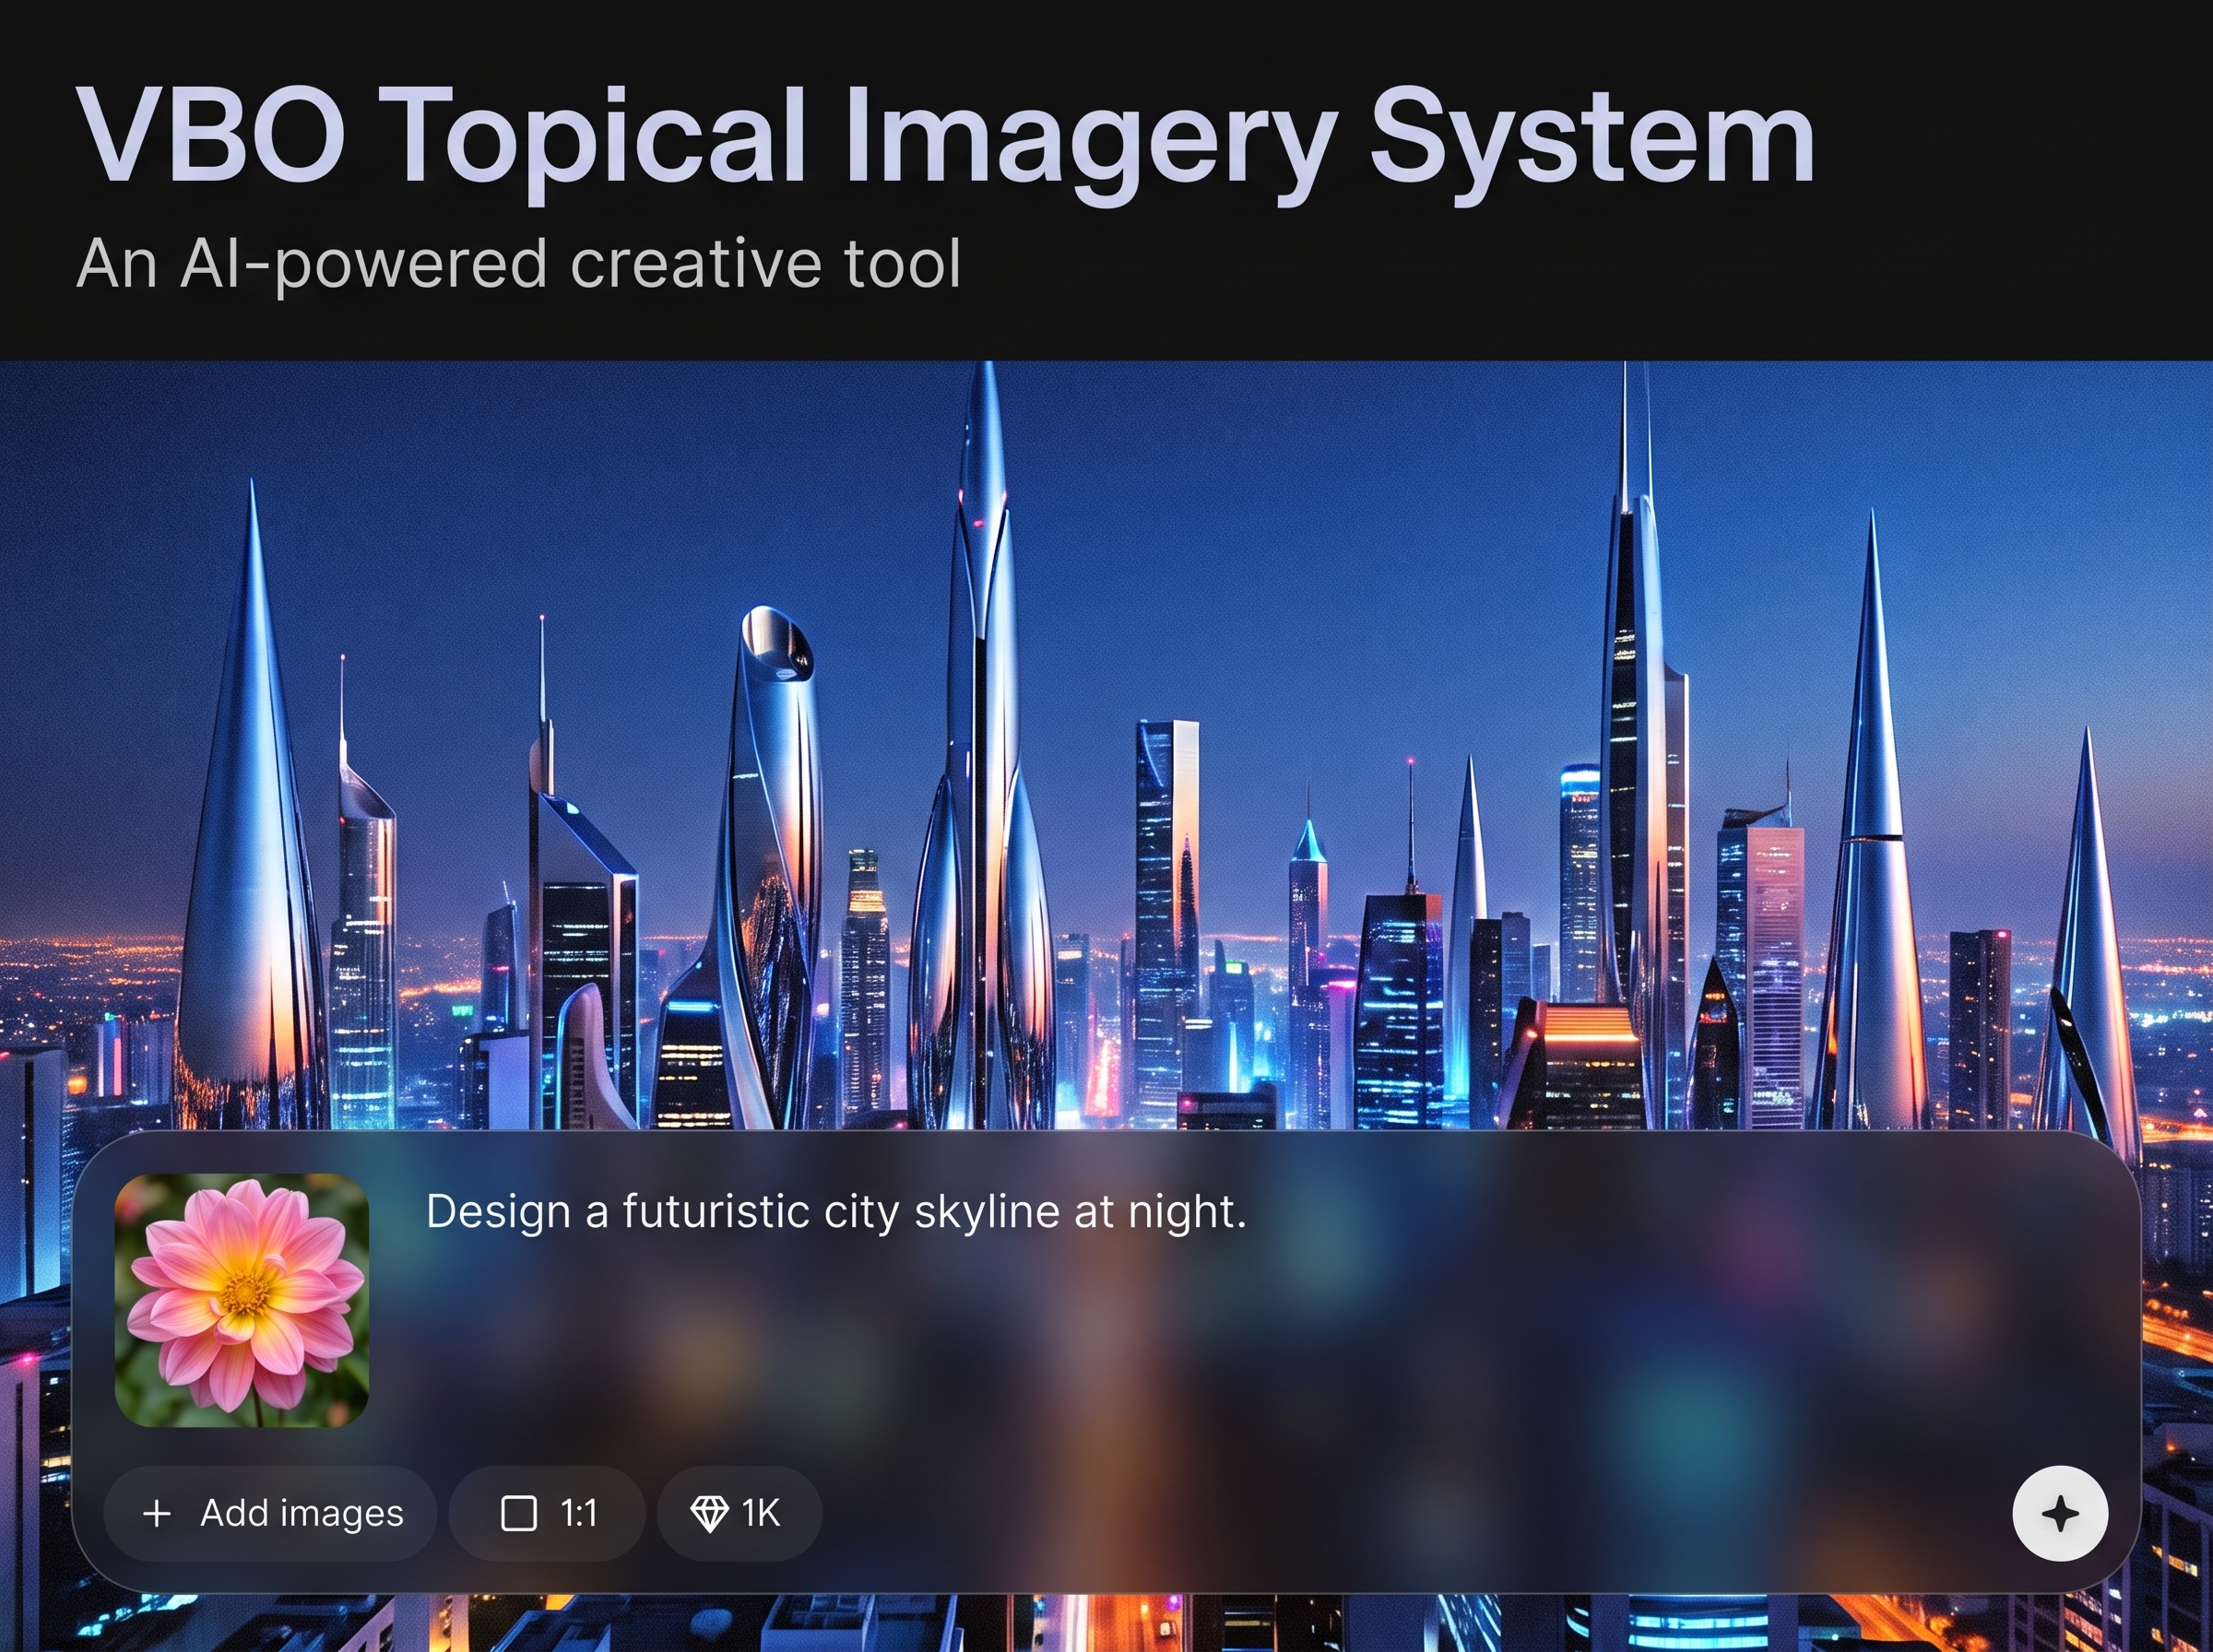Click the plus icon beside Add images
Viewport: 2213px width, 1652px height.
point(157,1513)
